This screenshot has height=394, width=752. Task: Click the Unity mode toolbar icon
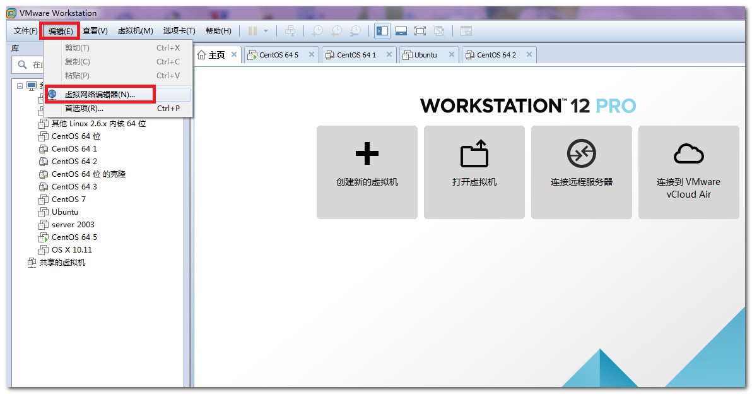[439, 31]
